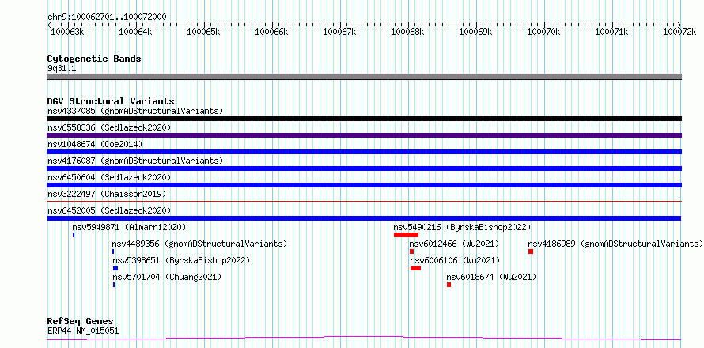Open the nsv4186989 (gnomADStructuralVariants) label
This screenshot has height=348, width=704.
[615, 244]
